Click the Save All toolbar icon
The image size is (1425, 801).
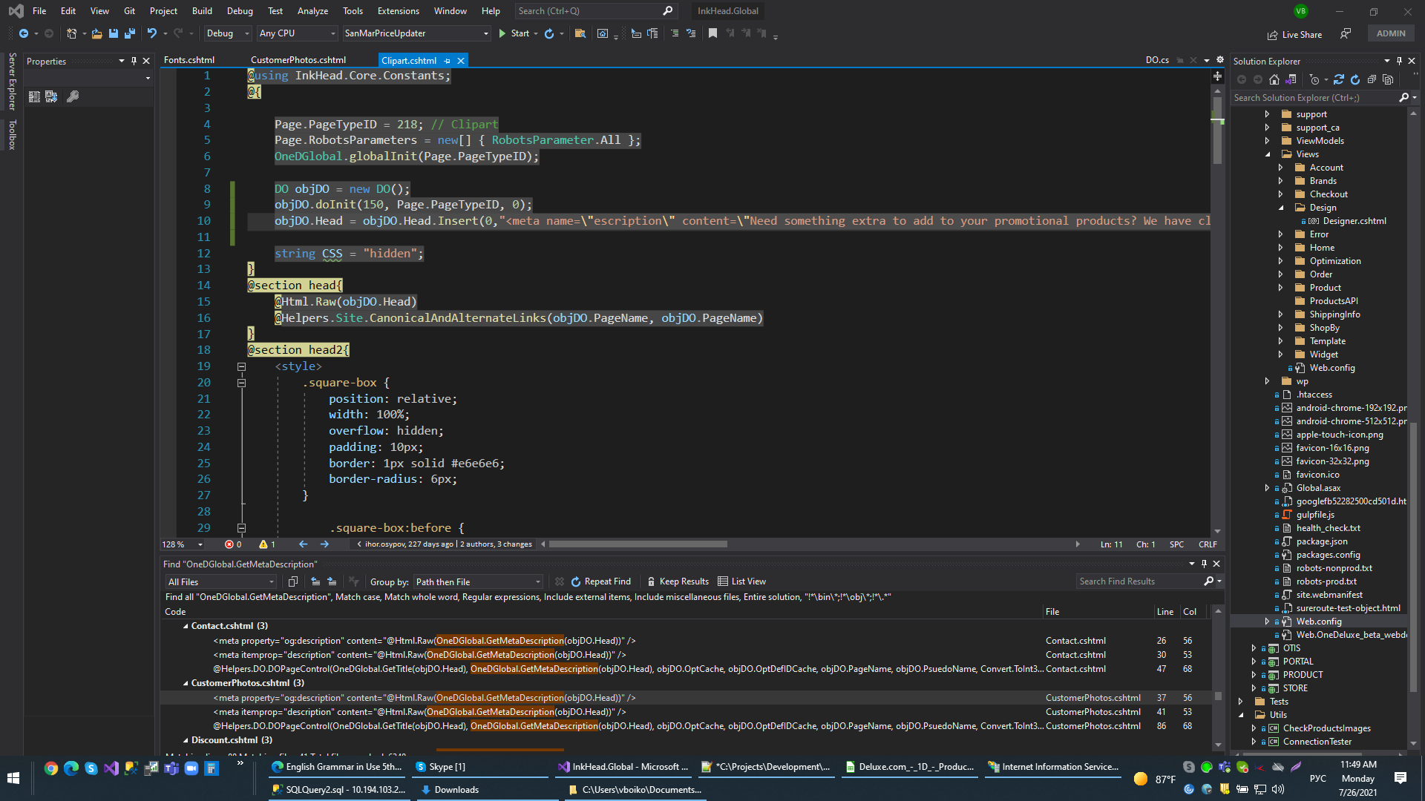[x=130, y=33]
